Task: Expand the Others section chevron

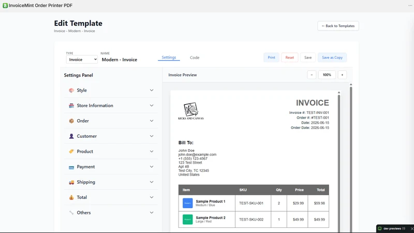Action: point(152,213)
